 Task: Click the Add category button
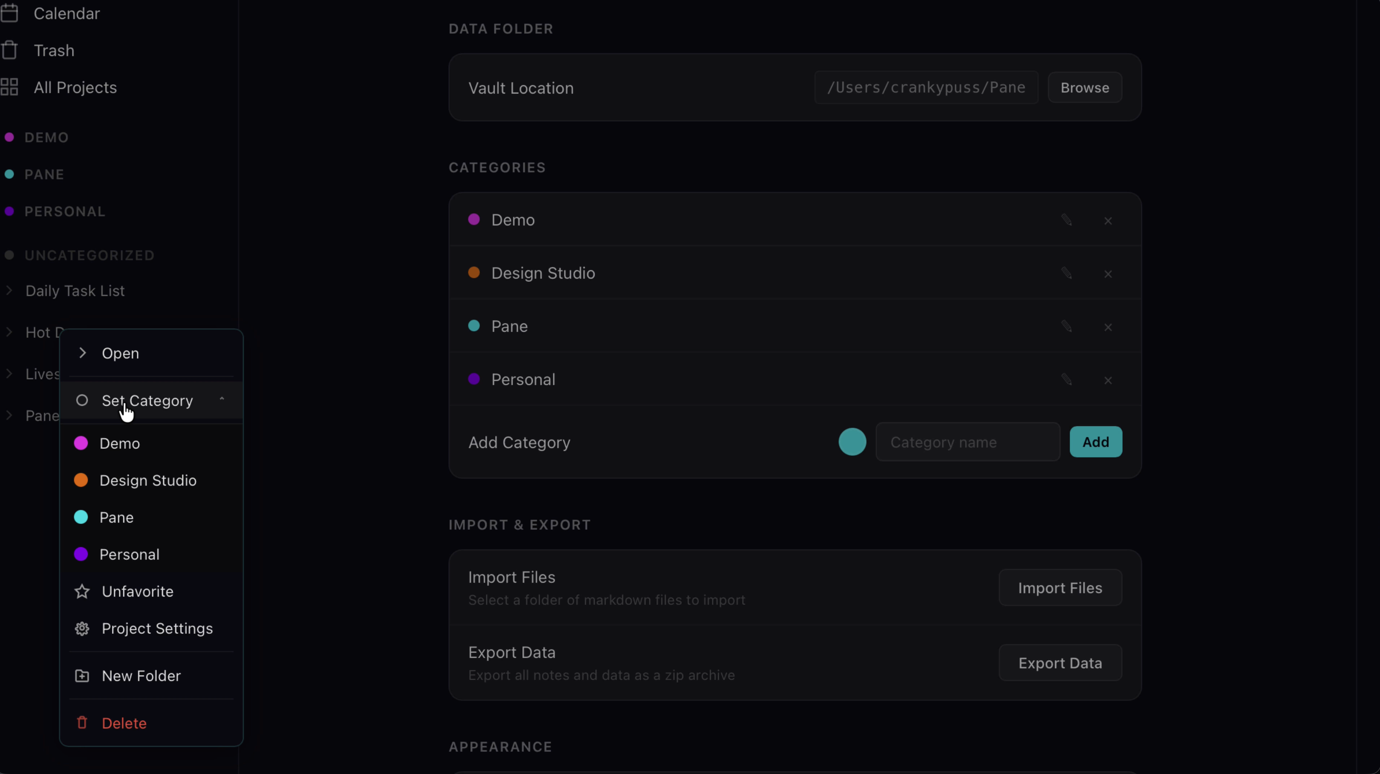tap(1096, 442)
